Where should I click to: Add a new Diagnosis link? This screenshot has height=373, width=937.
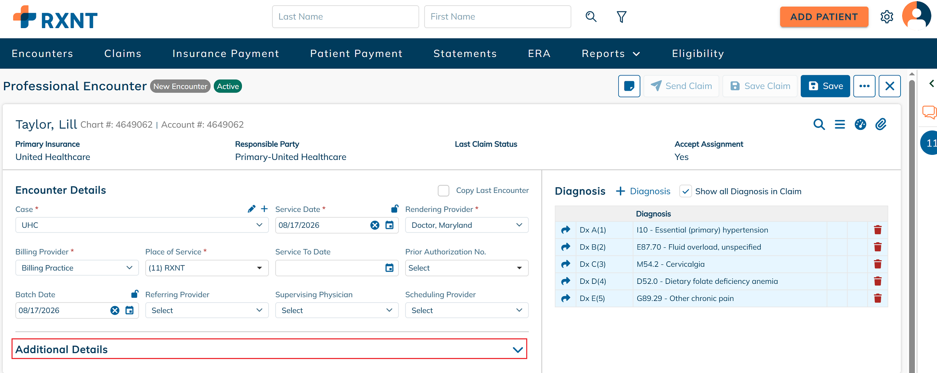click(x=643, y=191)
